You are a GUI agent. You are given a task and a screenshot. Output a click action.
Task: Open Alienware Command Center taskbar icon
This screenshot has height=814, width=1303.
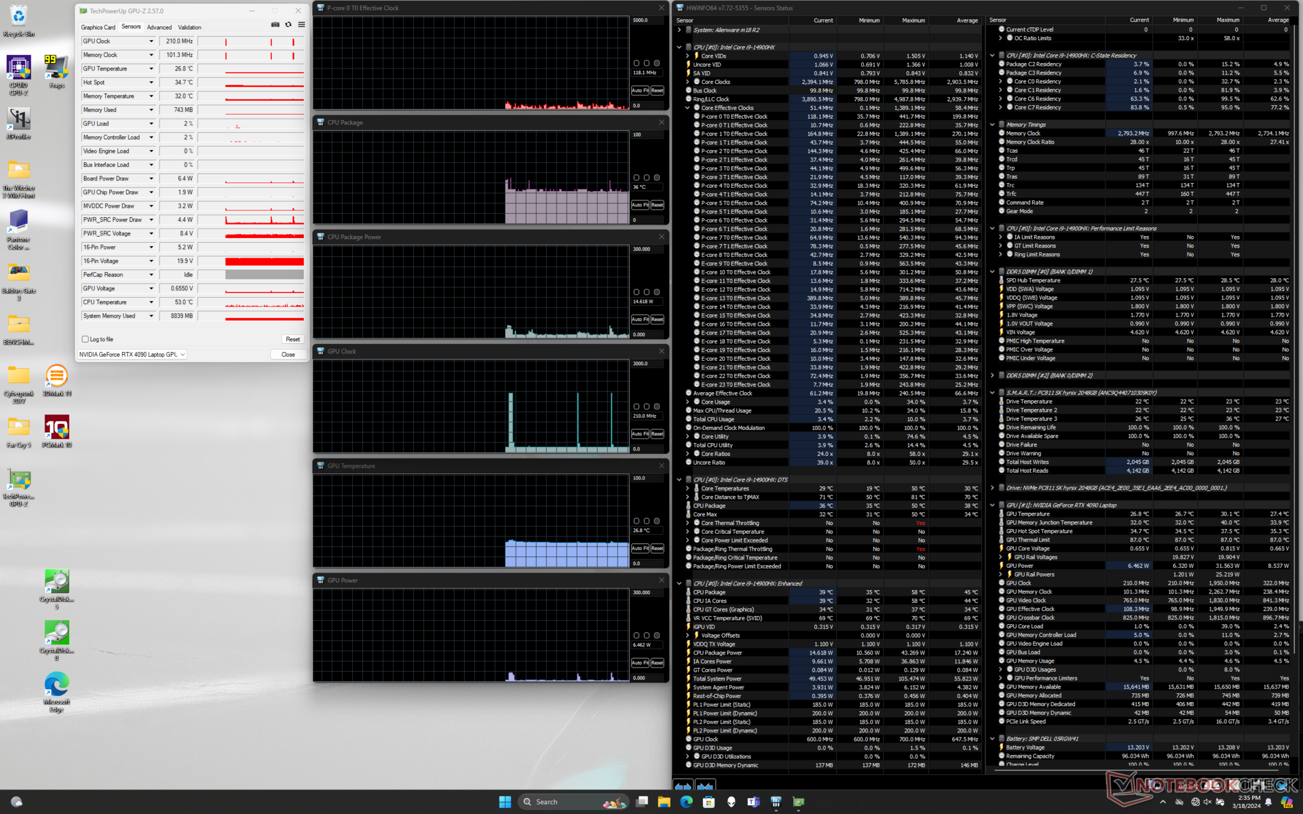point(731,802)
